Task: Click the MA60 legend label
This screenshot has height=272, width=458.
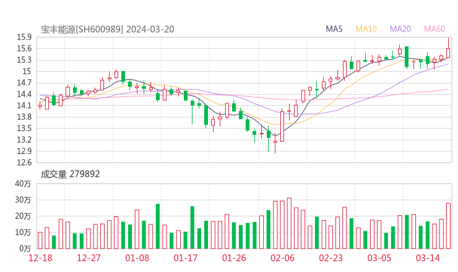Action: click(434, 29)
